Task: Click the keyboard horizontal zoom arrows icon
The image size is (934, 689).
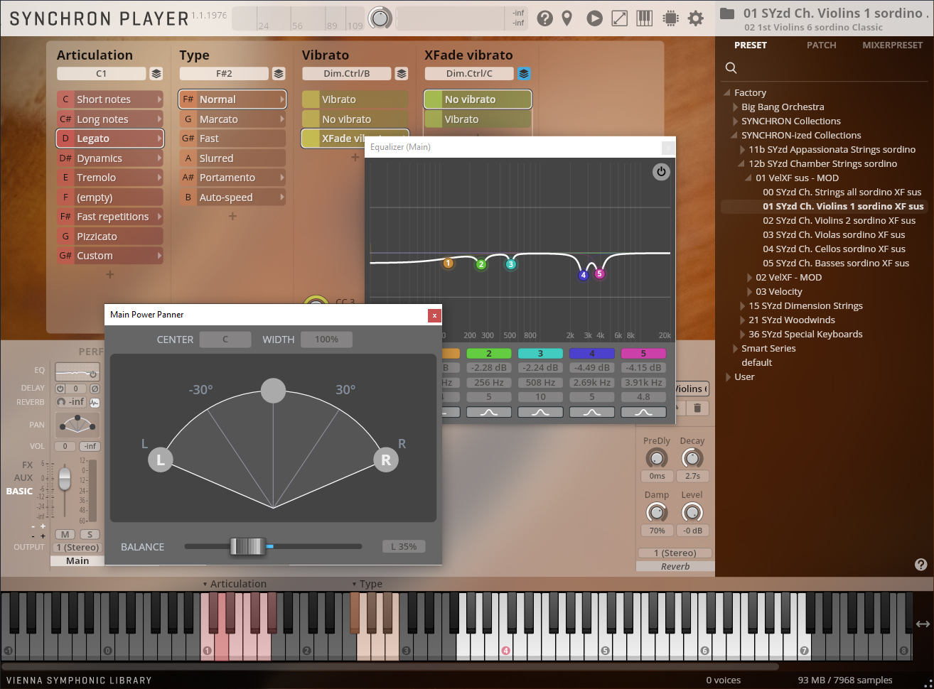Action: coord(923,624)
